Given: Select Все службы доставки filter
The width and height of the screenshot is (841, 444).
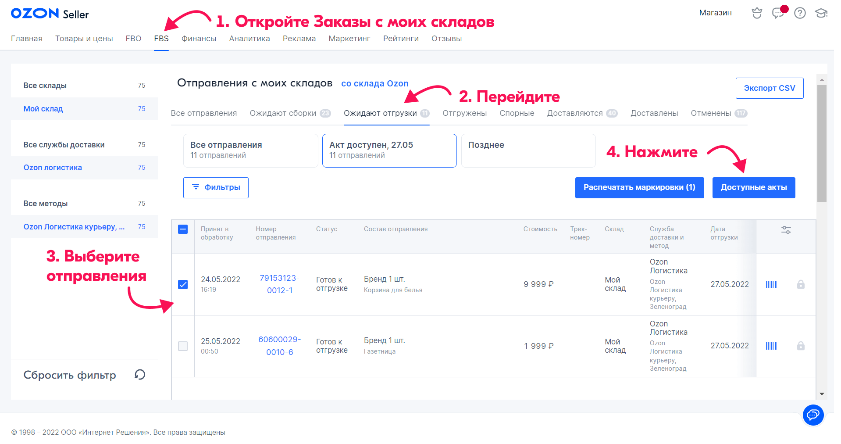Looking at the screenshot, I should pos(85,145).
